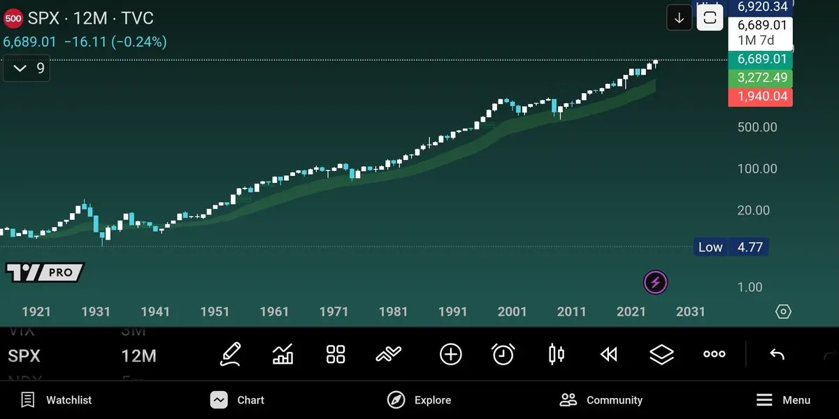The image size is (839, 419).
Task: Change the chart type via the candlestick icon
Action: [x=556, y=355]
